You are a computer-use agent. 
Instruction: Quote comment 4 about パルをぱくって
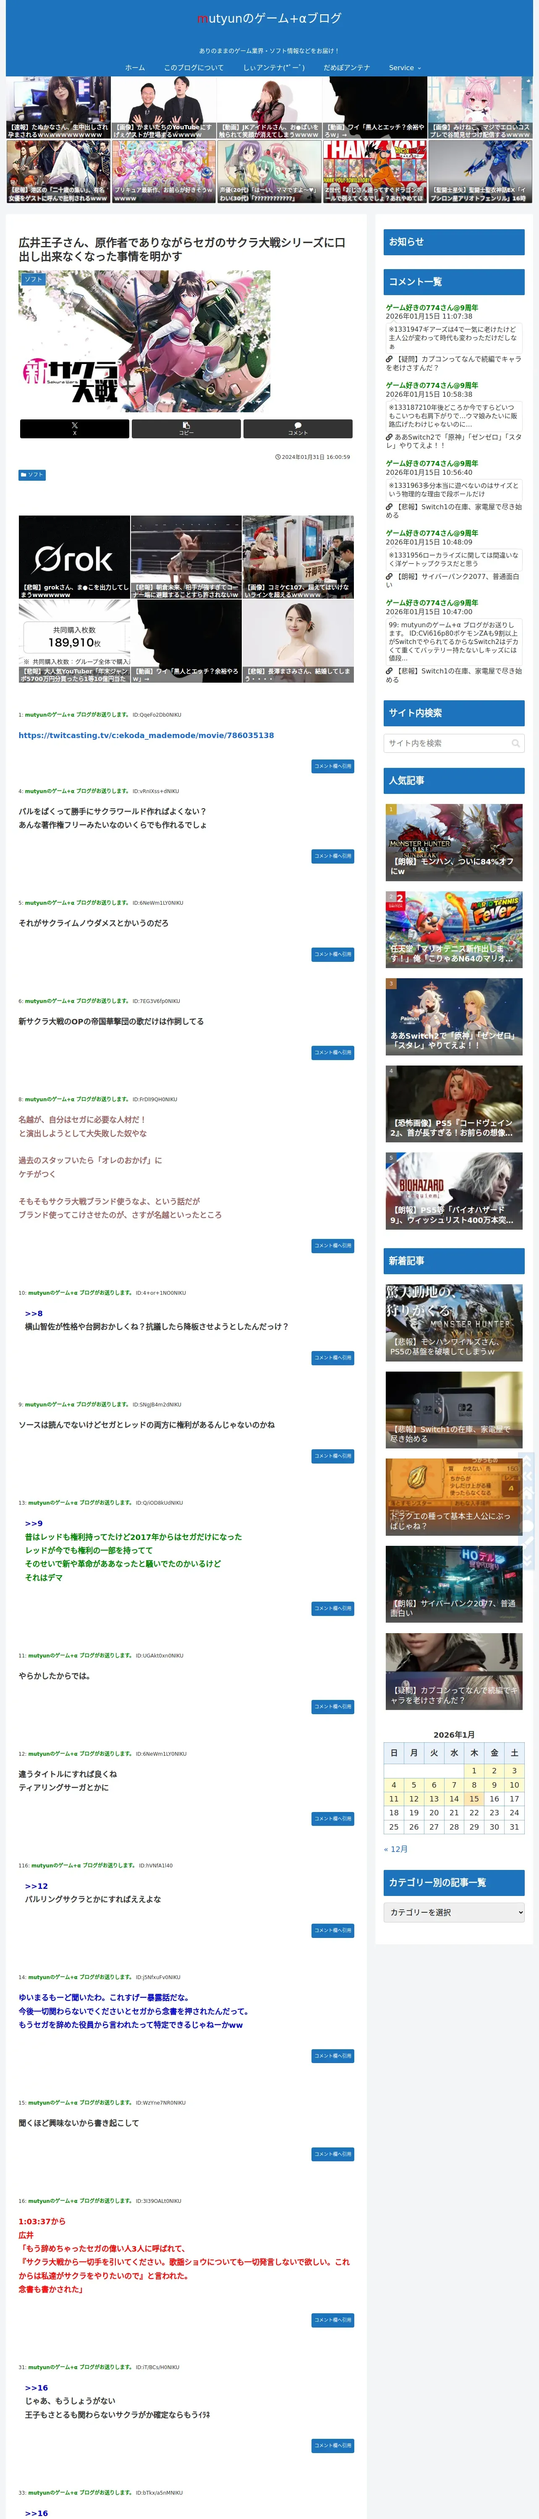point(332,856)
